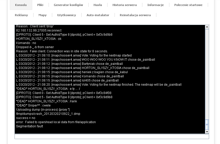Switch to the Pliki tab
The image size is (220, 144).
coord(40,5)
